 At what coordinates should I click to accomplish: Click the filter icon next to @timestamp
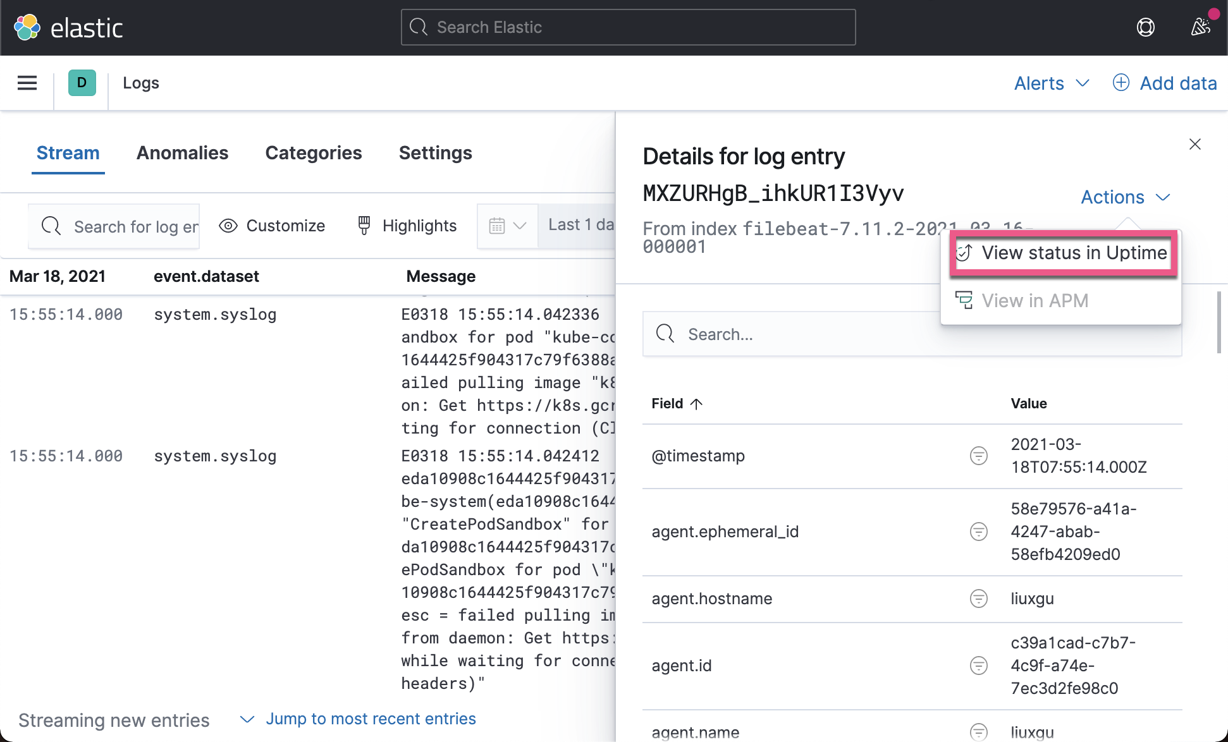pos(978,456)
